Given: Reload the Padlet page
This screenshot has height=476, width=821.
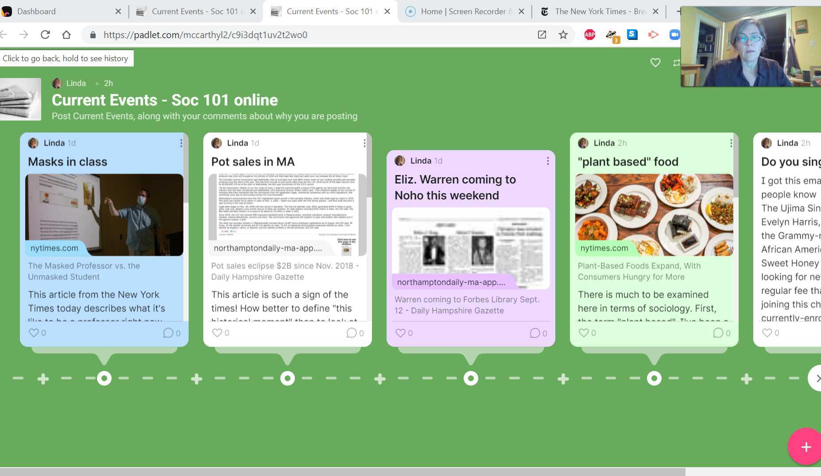Looking at the screenshot, I should click(x=46, y=35).
